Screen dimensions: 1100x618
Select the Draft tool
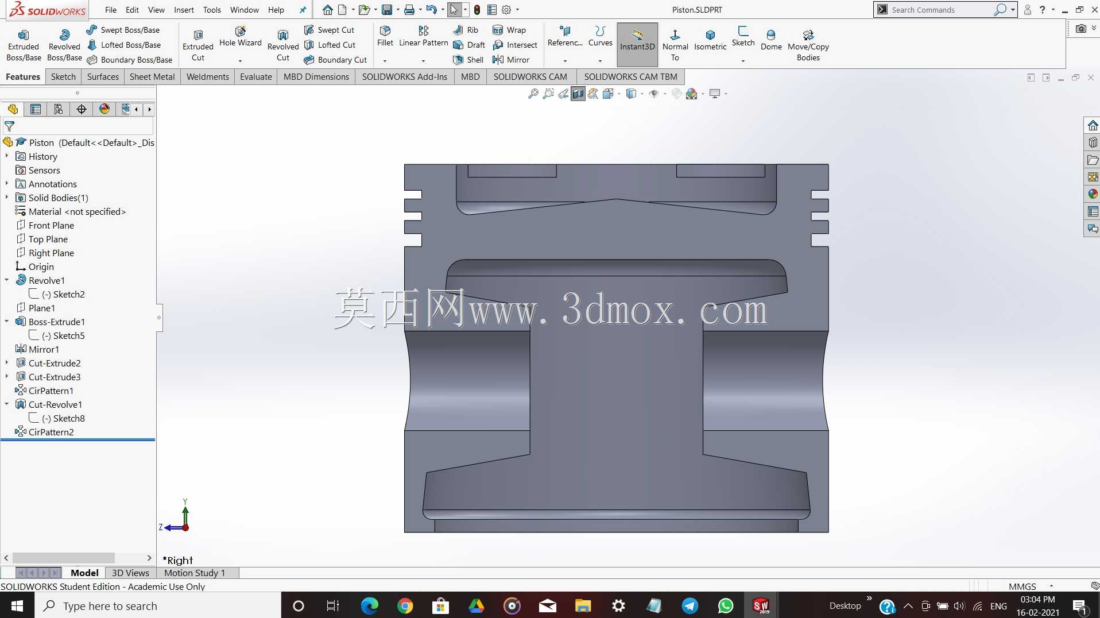coord(469,45)
